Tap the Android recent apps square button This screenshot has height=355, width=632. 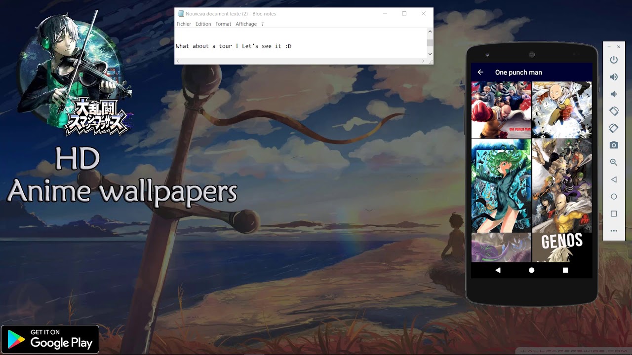click(x=565, y=270)
